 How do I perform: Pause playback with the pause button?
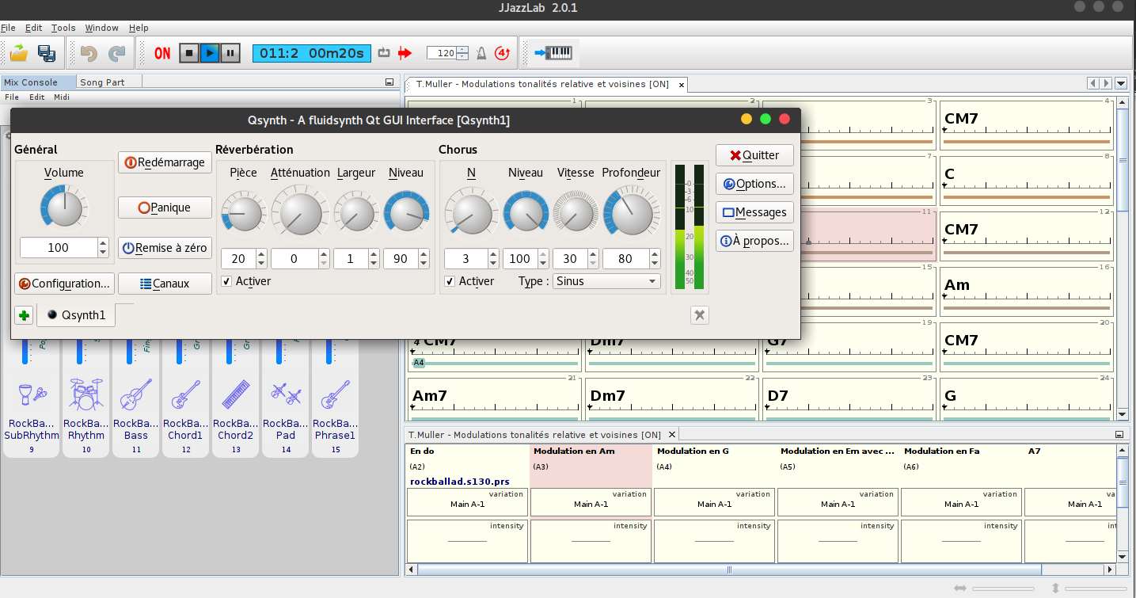pos(230,53)
